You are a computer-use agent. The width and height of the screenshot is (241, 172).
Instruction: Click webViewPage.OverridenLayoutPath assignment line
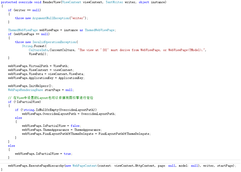tap(69, 114)
